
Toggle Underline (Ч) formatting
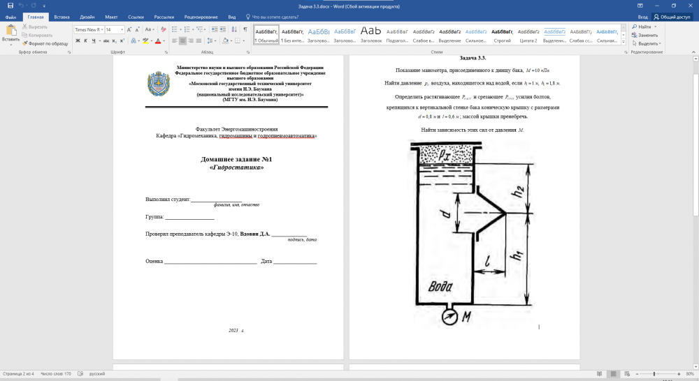[x=94, y=41]
